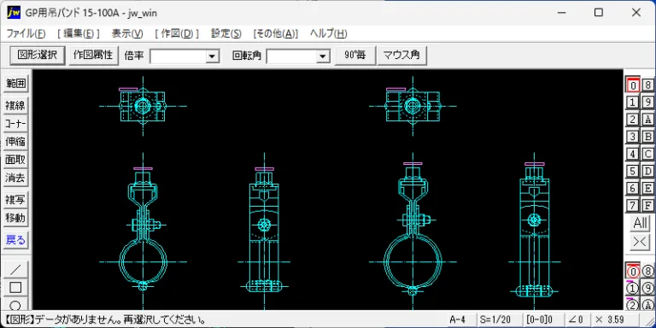656x328 pixels.
Task: Select the line drawing tool
Action: pos(15,269)
